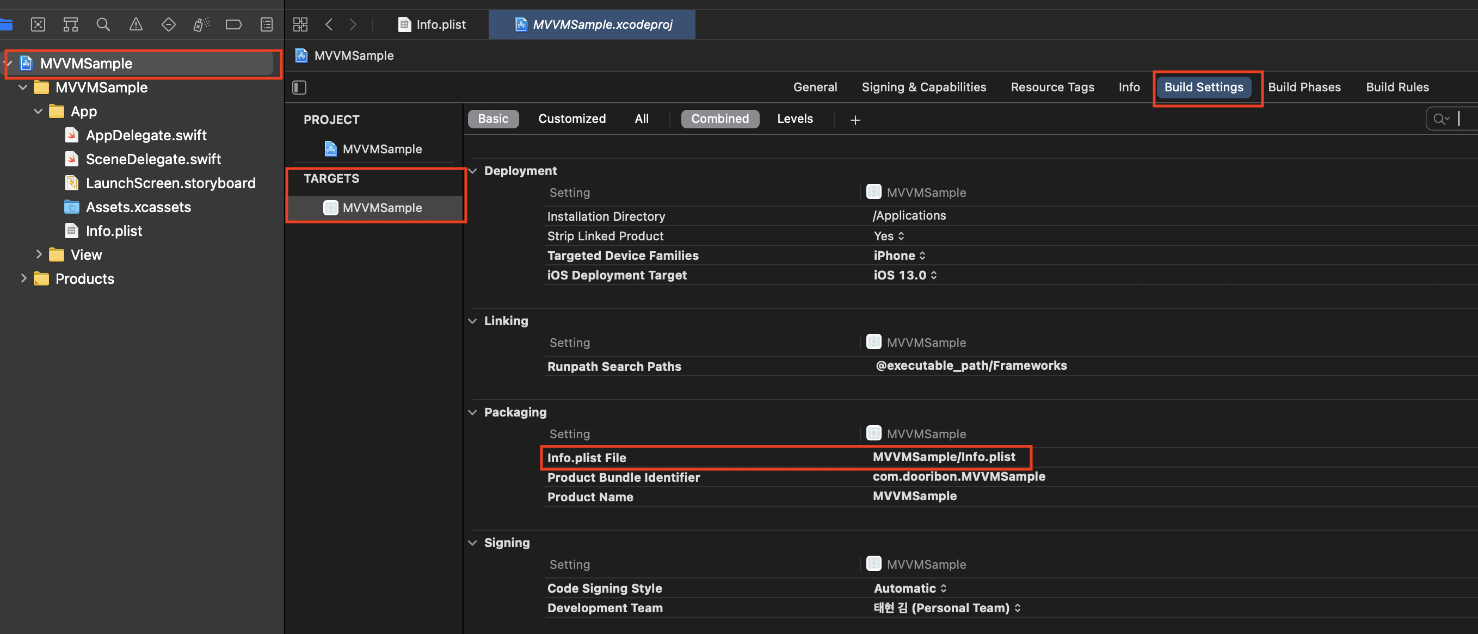The width and height of the screenshot is (1478, 634).
Task: Hide the project and targets sidebar
Action: (x=299, y=87)
